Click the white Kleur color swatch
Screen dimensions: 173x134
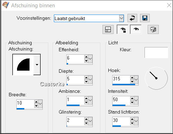[x=156, y=53]
